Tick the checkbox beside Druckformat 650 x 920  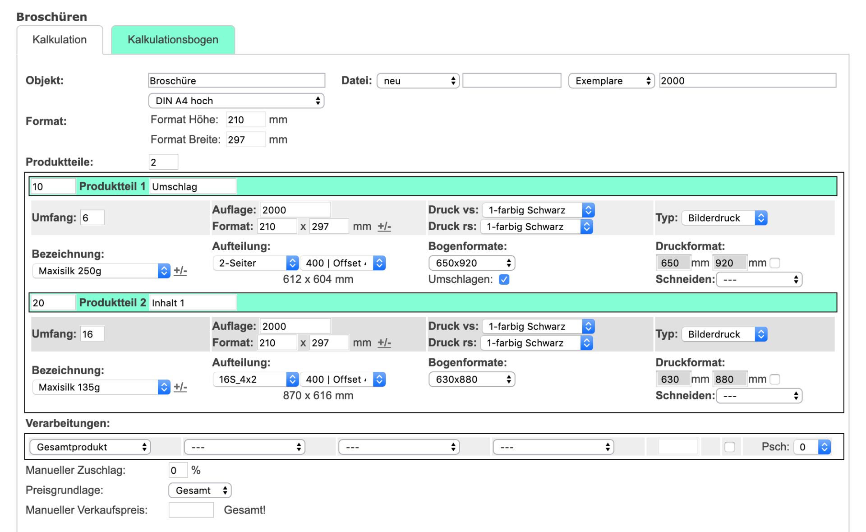pyautogui.click(x=775, y=263)
